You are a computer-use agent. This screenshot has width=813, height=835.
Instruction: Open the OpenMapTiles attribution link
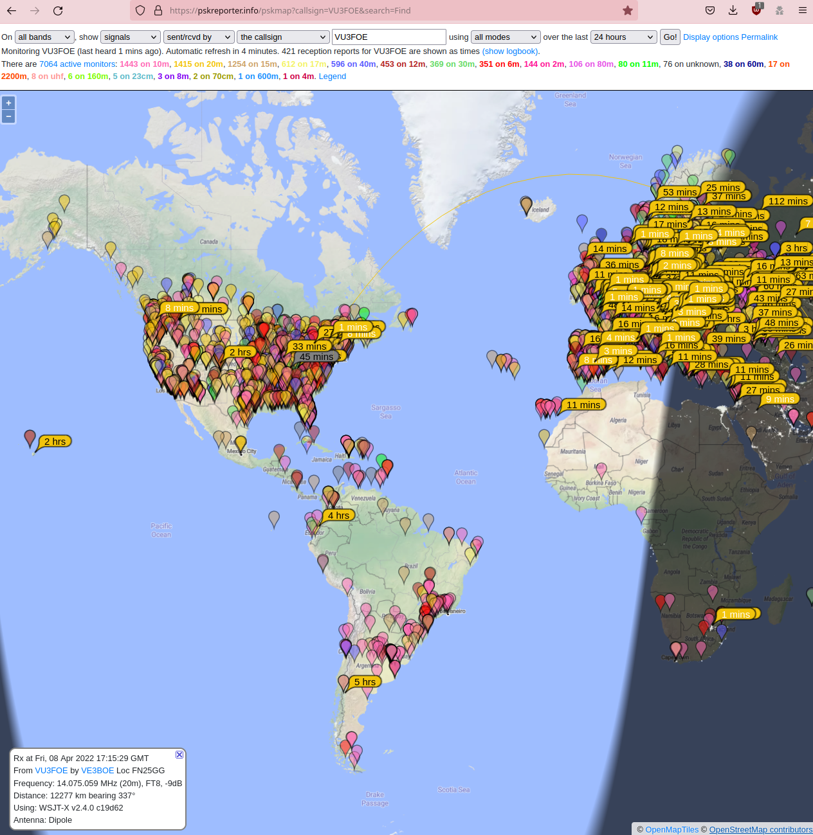(x=671, y=830)
